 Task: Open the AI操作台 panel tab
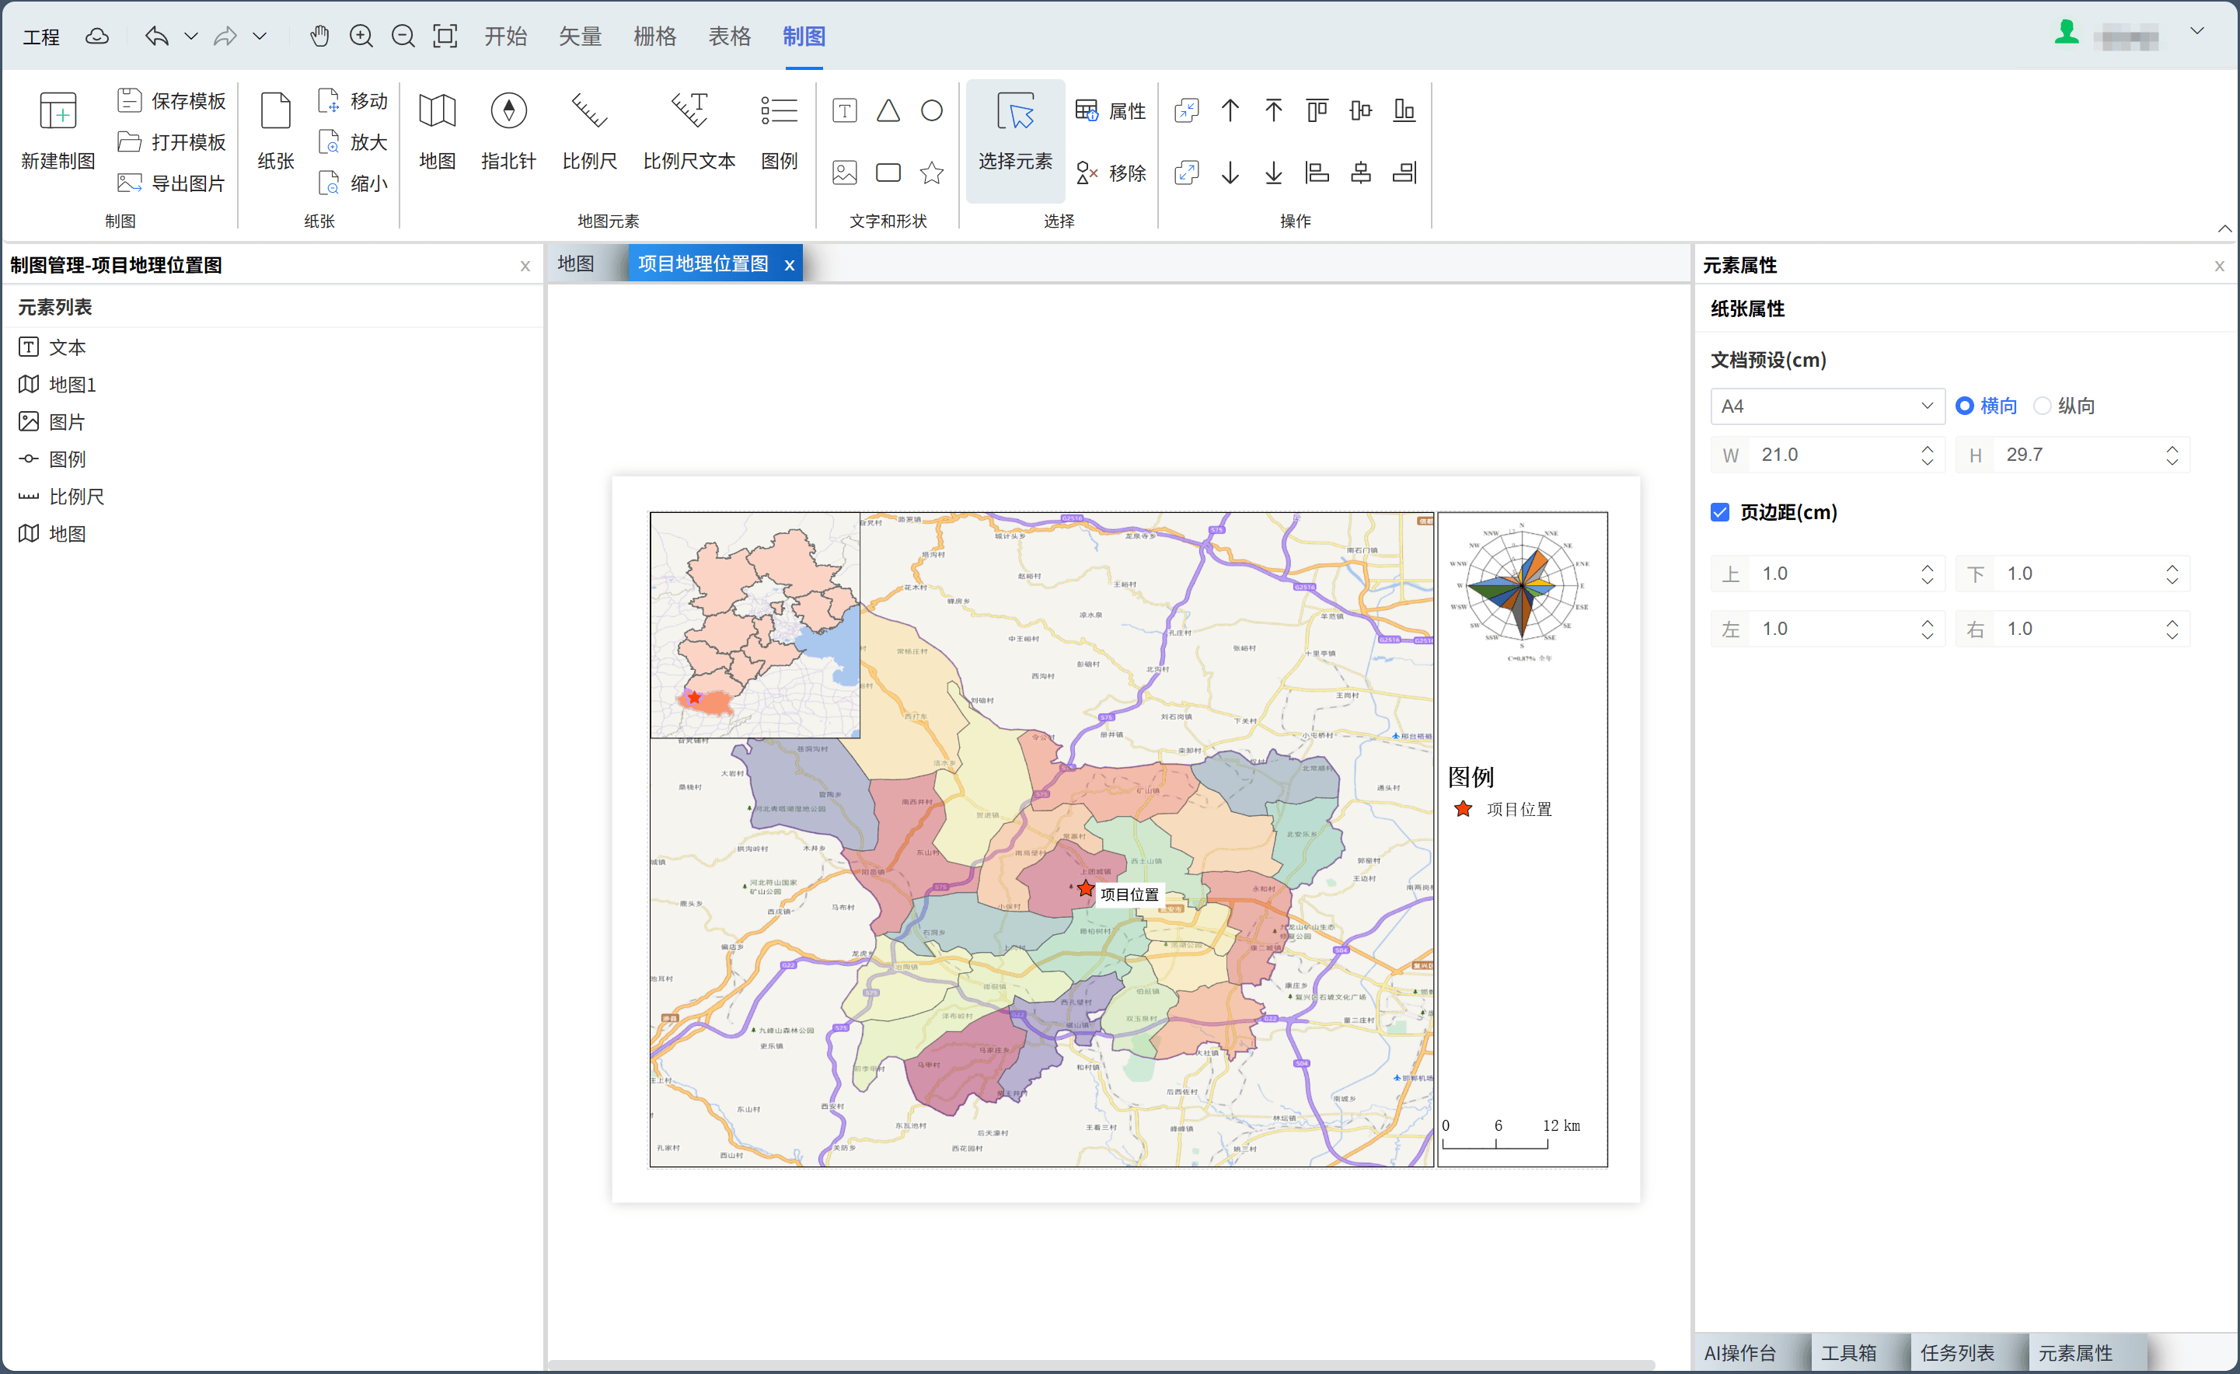click(1740, 1352)
